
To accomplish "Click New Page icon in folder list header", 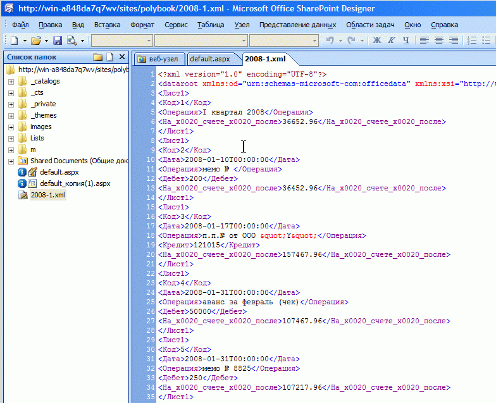I will [110, 57].
